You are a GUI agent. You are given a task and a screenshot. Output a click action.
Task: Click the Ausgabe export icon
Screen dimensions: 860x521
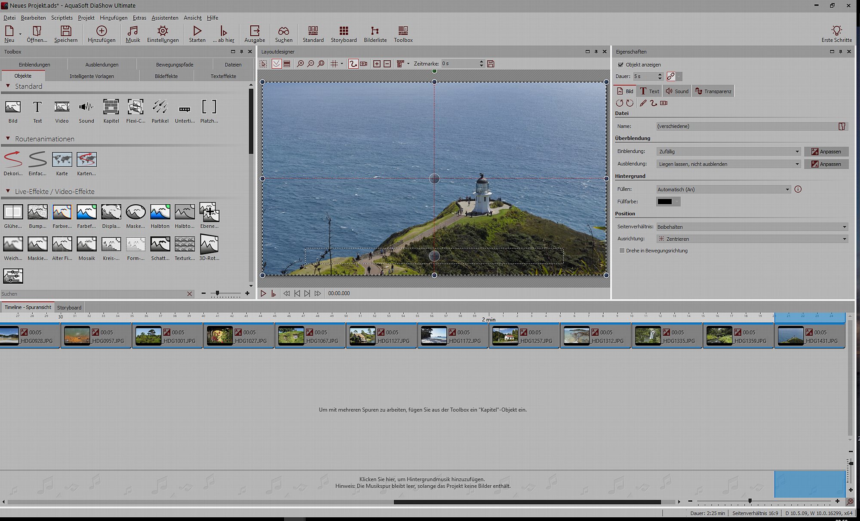click(255, 31)
